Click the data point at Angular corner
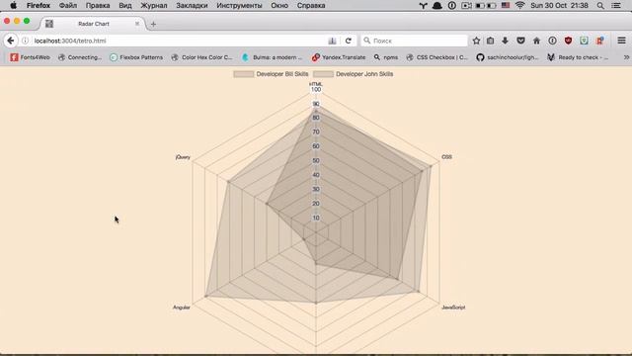Screen dimensions: 632x356 click(205, 297)
